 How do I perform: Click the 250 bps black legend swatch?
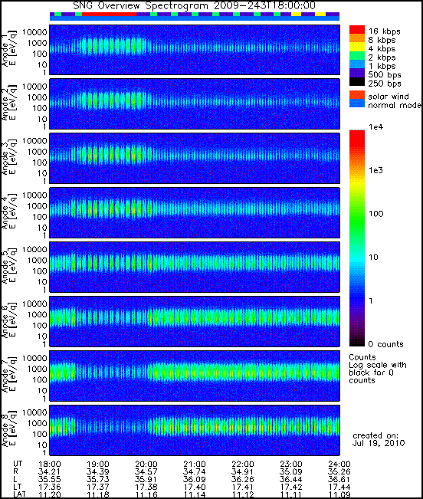357,81
